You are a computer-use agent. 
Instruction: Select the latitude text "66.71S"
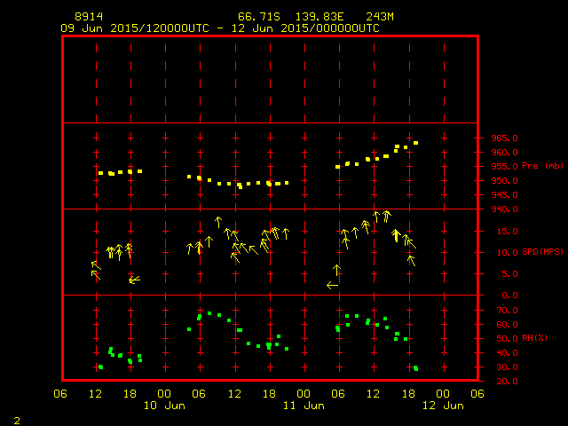259,17
